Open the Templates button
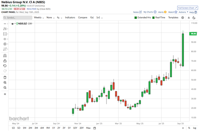 click(173, 17)
